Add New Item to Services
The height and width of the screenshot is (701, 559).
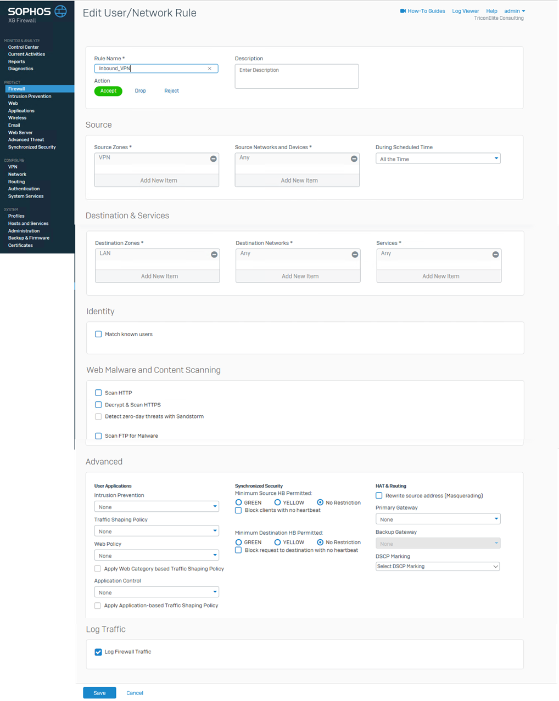click(439, 276)
